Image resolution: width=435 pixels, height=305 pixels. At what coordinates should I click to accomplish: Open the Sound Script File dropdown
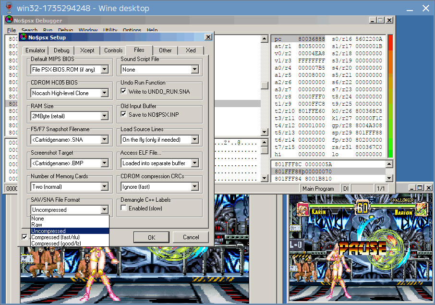(x=195, y=69)
